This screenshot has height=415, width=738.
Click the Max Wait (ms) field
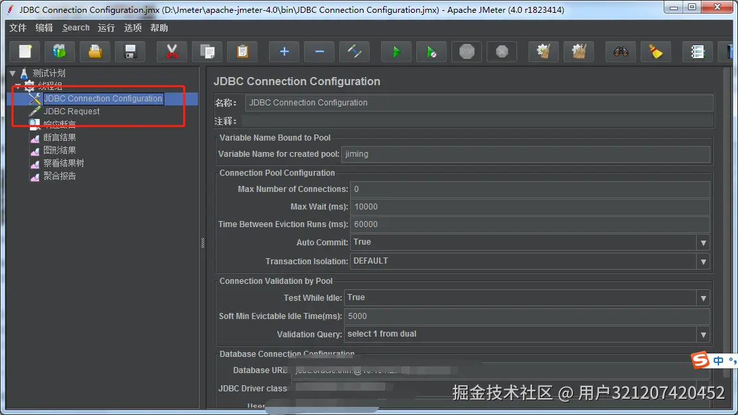pos(530,207)
